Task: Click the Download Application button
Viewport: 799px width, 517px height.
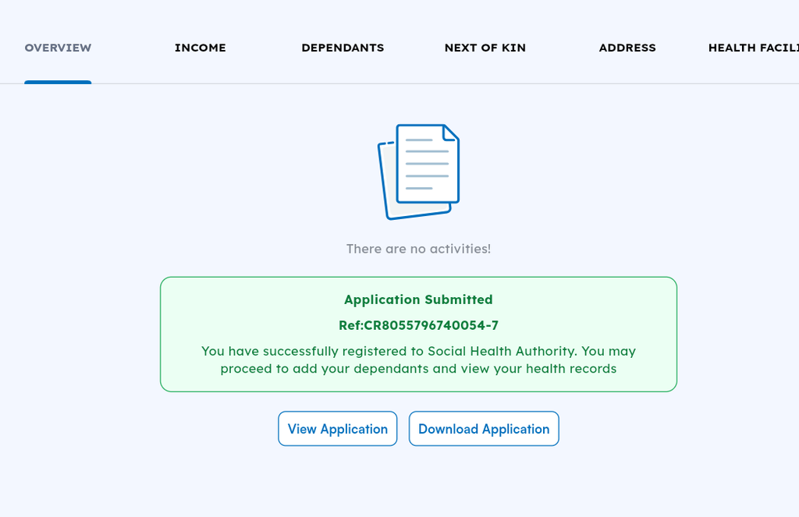Action: [484, 429]
